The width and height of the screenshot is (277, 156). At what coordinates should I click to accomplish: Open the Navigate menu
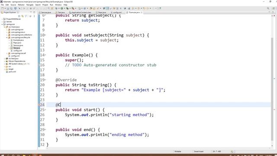pos(30,5)
